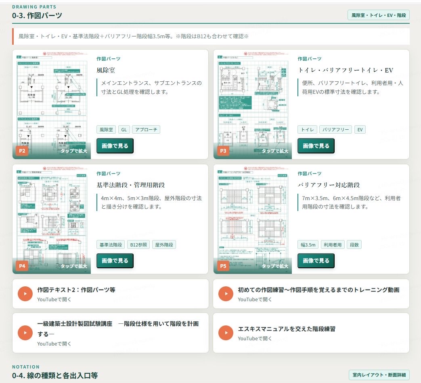Click the タップで拡大 label on P2
The image size is (421, 383).
(x=73, y=151)
